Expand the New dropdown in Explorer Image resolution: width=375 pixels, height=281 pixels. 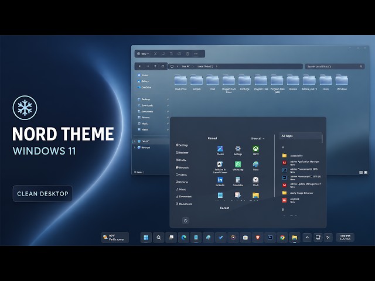point(143,54)
